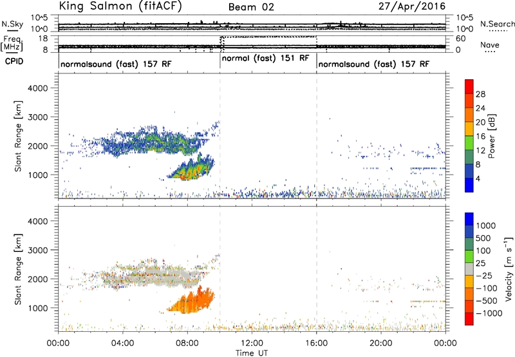Click the 'Slant Range [km]' label of the power panel
The width and height of the screenshot is (515, 357).
18,136
